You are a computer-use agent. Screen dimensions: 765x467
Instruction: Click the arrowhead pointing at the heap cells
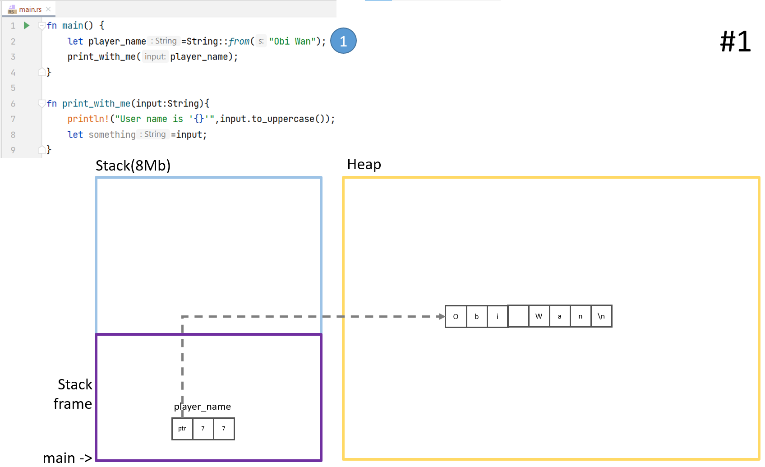pos(441,316)
